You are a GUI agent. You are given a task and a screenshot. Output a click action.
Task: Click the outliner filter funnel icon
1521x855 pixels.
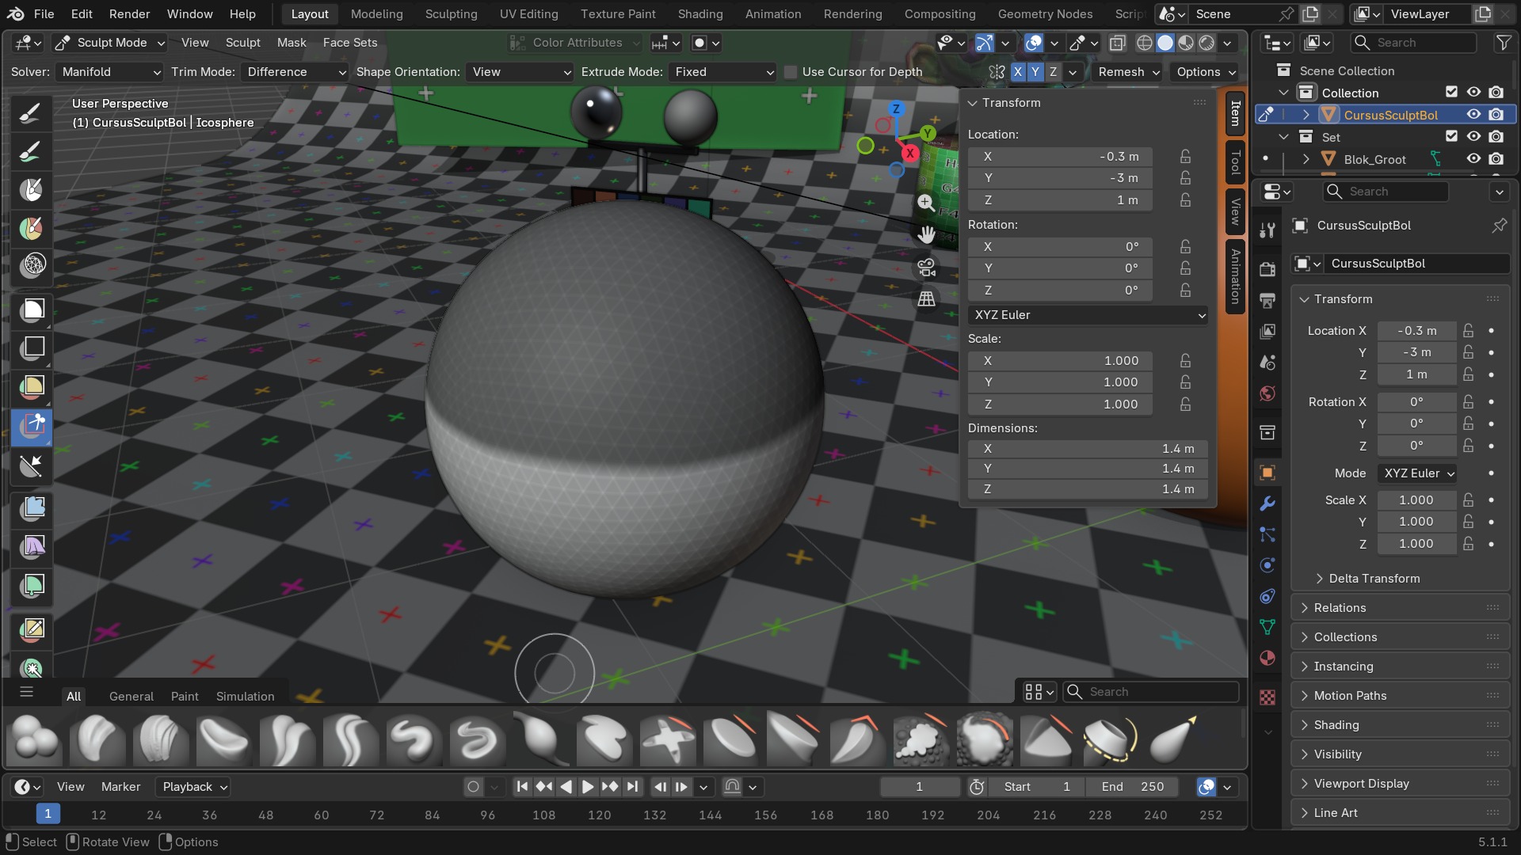1503,43
